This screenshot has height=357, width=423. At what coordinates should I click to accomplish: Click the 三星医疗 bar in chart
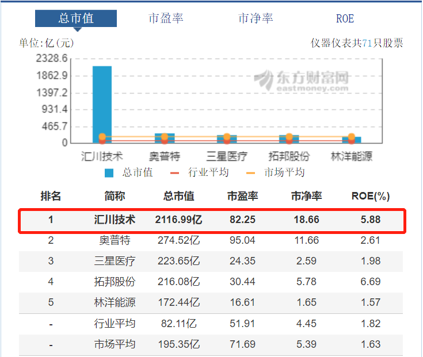pos(227,139)
